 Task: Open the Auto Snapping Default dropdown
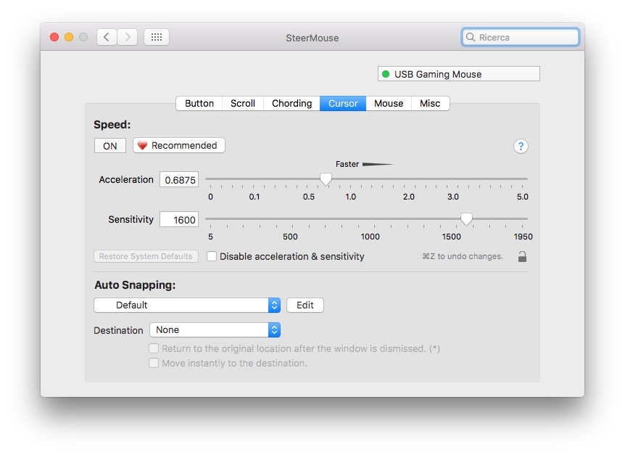pyautogui.click(x=187, y=305)
